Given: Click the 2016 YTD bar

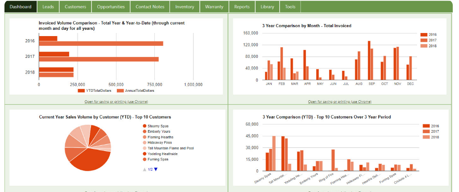Looking at the screenshot, I should point(48,38).
